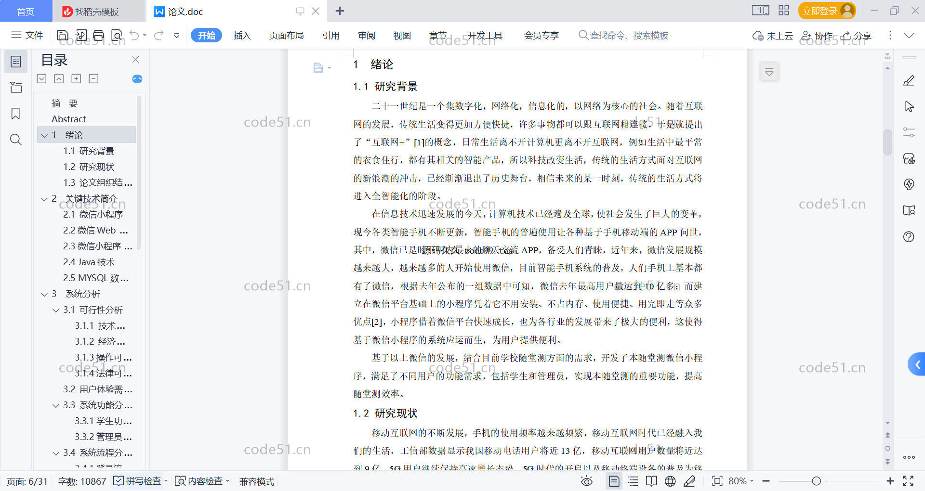Image resolution: width=925 pixels, height=491 pixels.
Task: Close the 论文.doc tab
Action: tap(316, 11)
